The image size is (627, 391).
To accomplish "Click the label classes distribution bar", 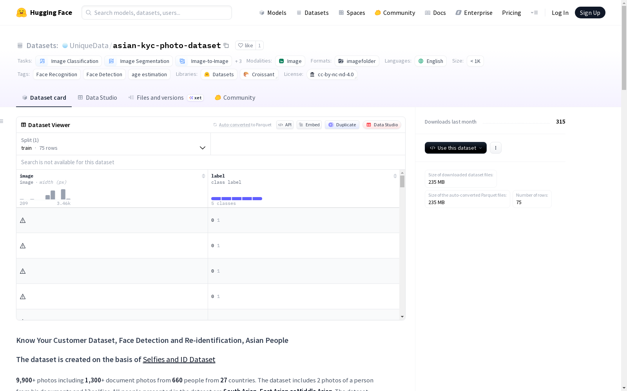I will pyautogui.click(x=237, y=199).
